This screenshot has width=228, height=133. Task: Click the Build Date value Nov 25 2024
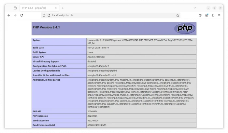98,47
